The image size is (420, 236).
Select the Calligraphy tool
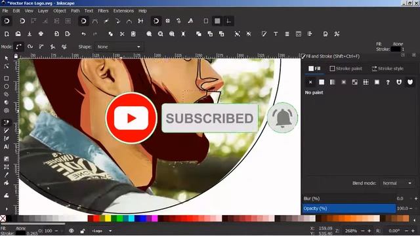pos(7,138)
